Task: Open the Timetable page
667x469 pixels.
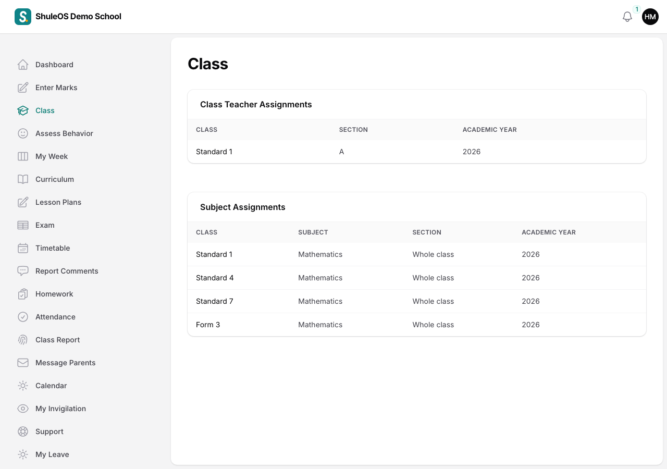Action: pos(53,248)
